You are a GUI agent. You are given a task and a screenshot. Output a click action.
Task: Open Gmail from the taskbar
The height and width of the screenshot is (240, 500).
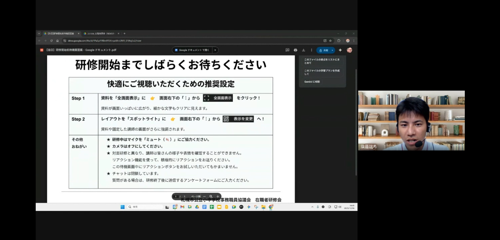182,207
